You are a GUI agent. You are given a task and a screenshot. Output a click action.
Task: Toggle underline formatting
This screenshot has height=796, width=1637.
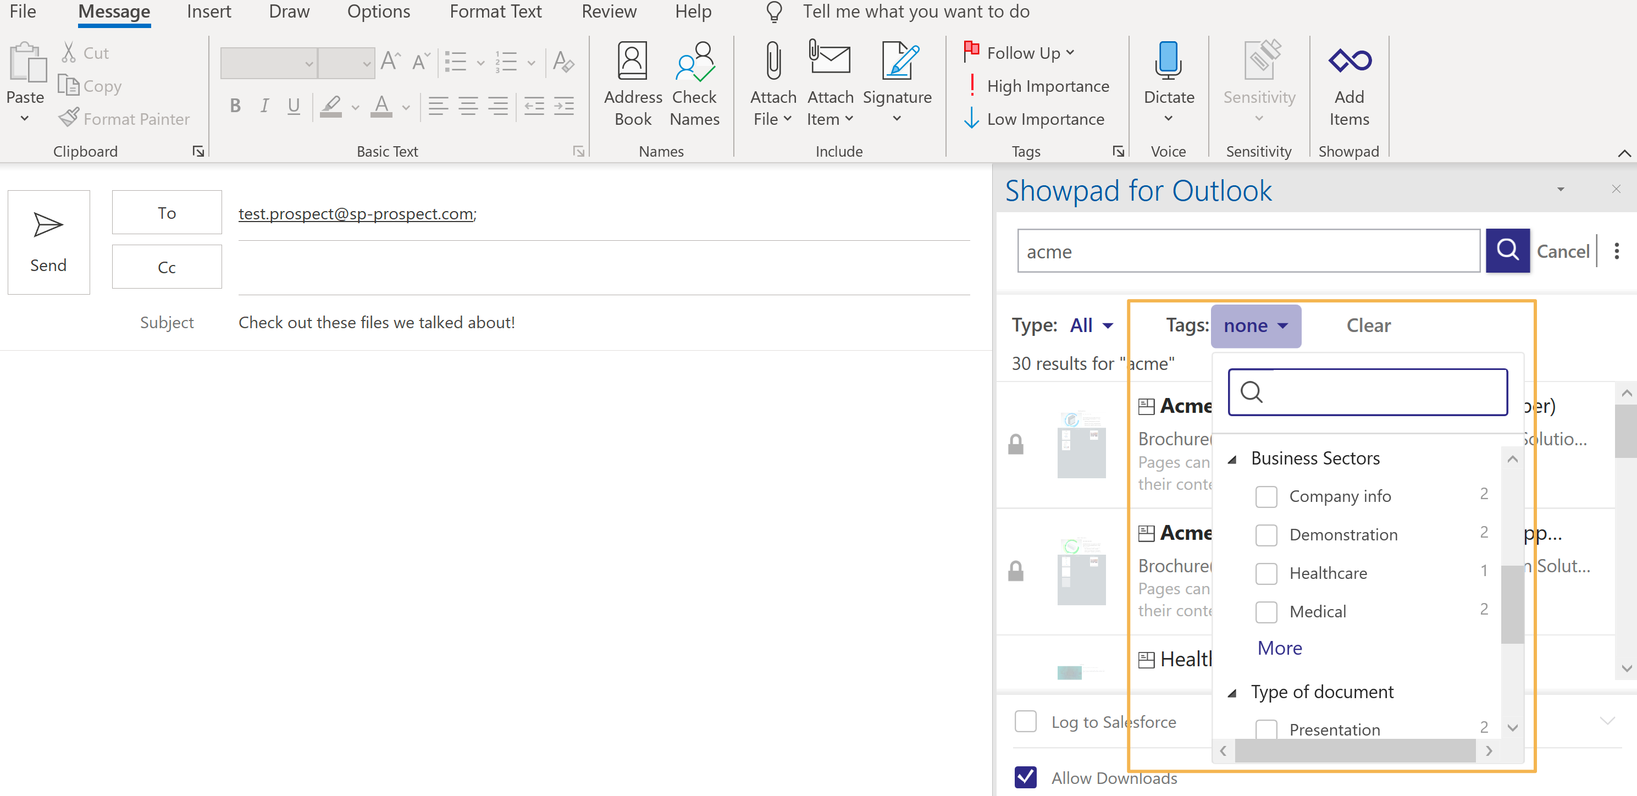pos(294,106)
